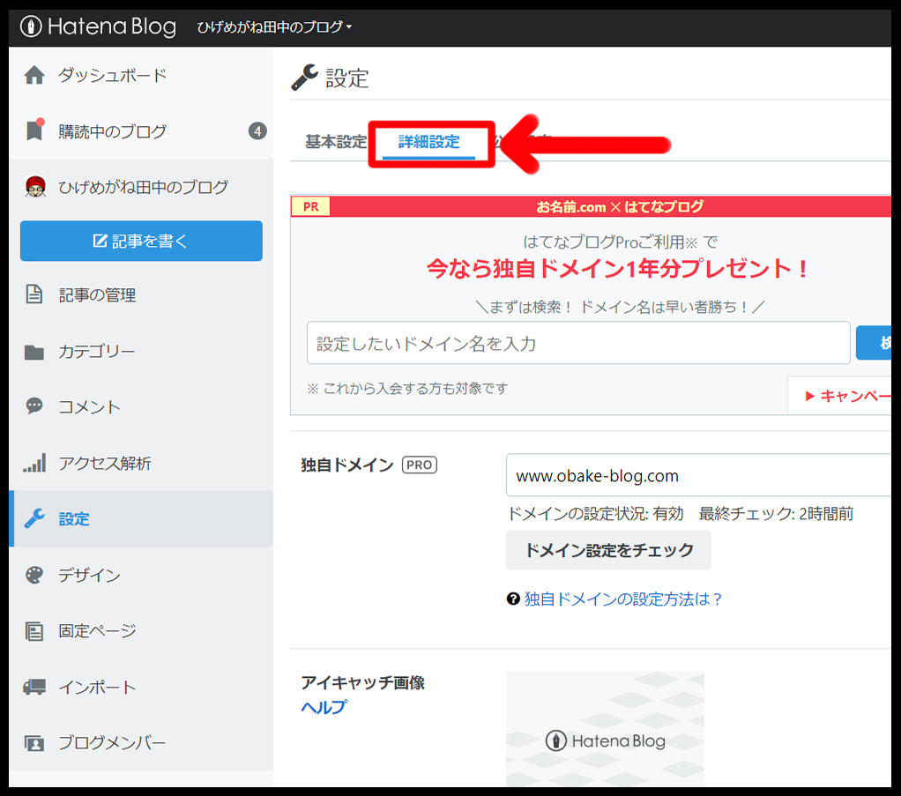Click the 独自ドメイン field with www.obake-blog.com
The image size is (901, 796).
[x=698, y=475]
